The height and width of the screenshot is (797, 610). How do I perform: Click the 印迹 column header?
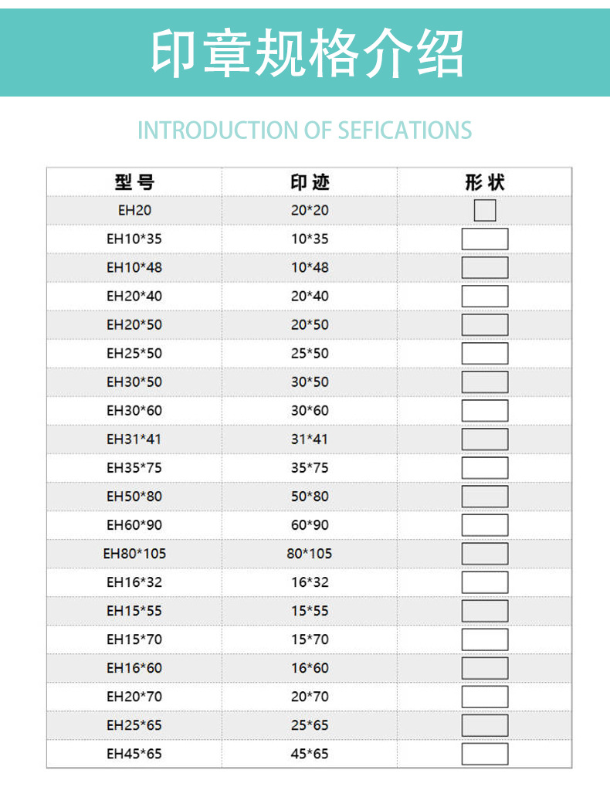[310, 182]
